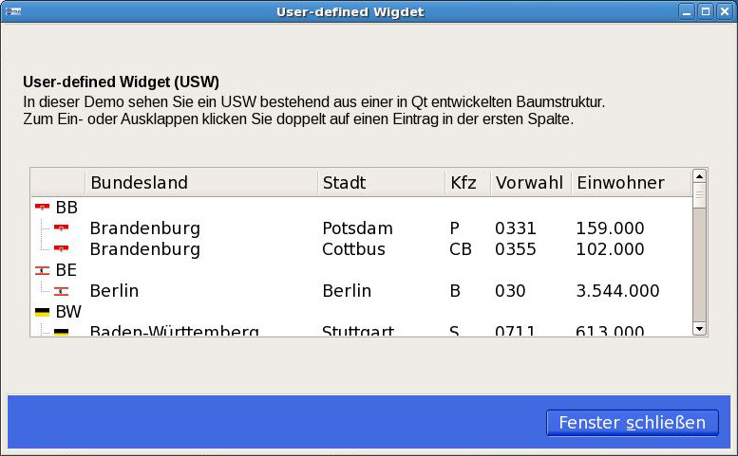Image resolution: width=738 pixels, height=456 pixels.
Task: Select the Potsdam cell
Action: pos(358,228)
